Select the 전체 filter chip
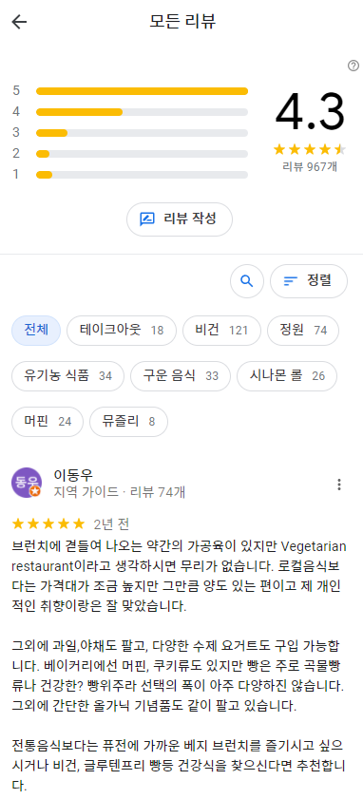The image size is (363, 799). pyautogui.click(x=36, y=331)
